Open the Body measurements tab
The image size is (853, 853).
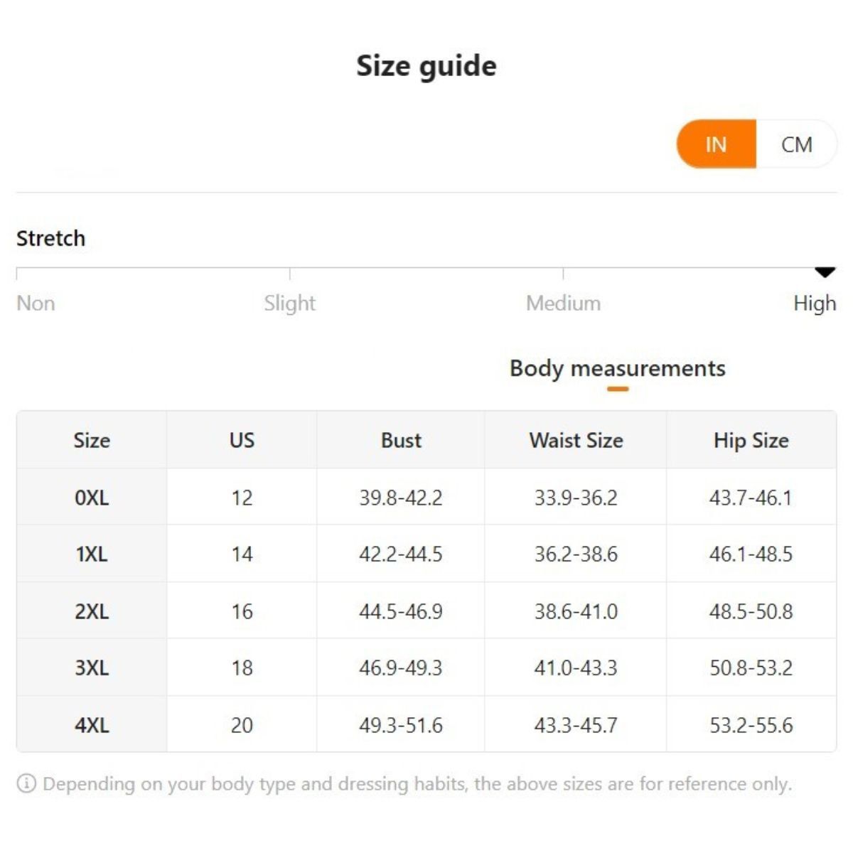pos(617,368)
